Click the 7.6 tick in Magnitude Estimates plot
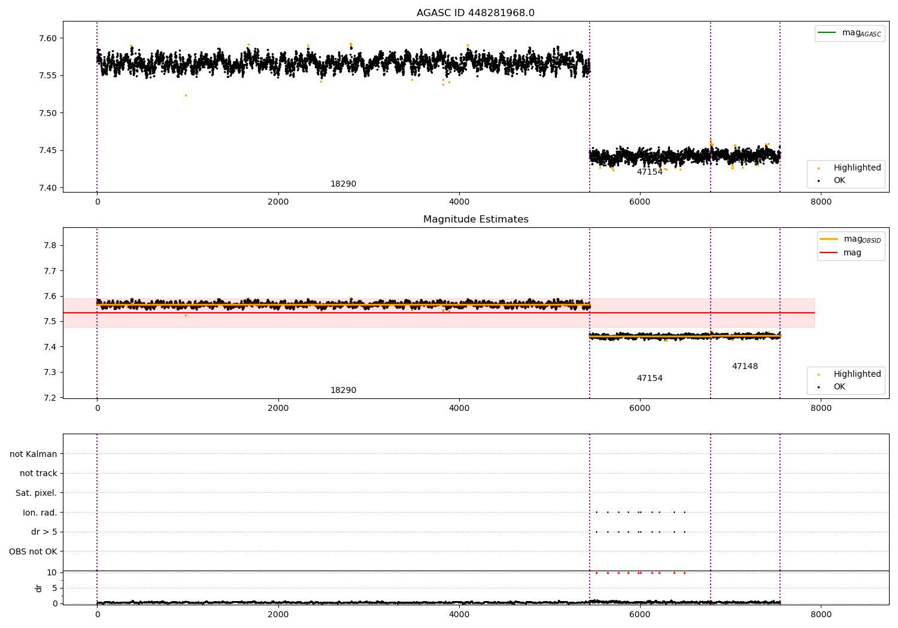The height and width of the screenshot is (628, 898). [x=50, y=296]
